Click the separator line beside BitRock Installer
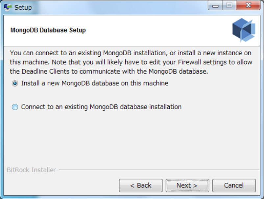This screenshot has height=199, width=264. click(157, 170)
